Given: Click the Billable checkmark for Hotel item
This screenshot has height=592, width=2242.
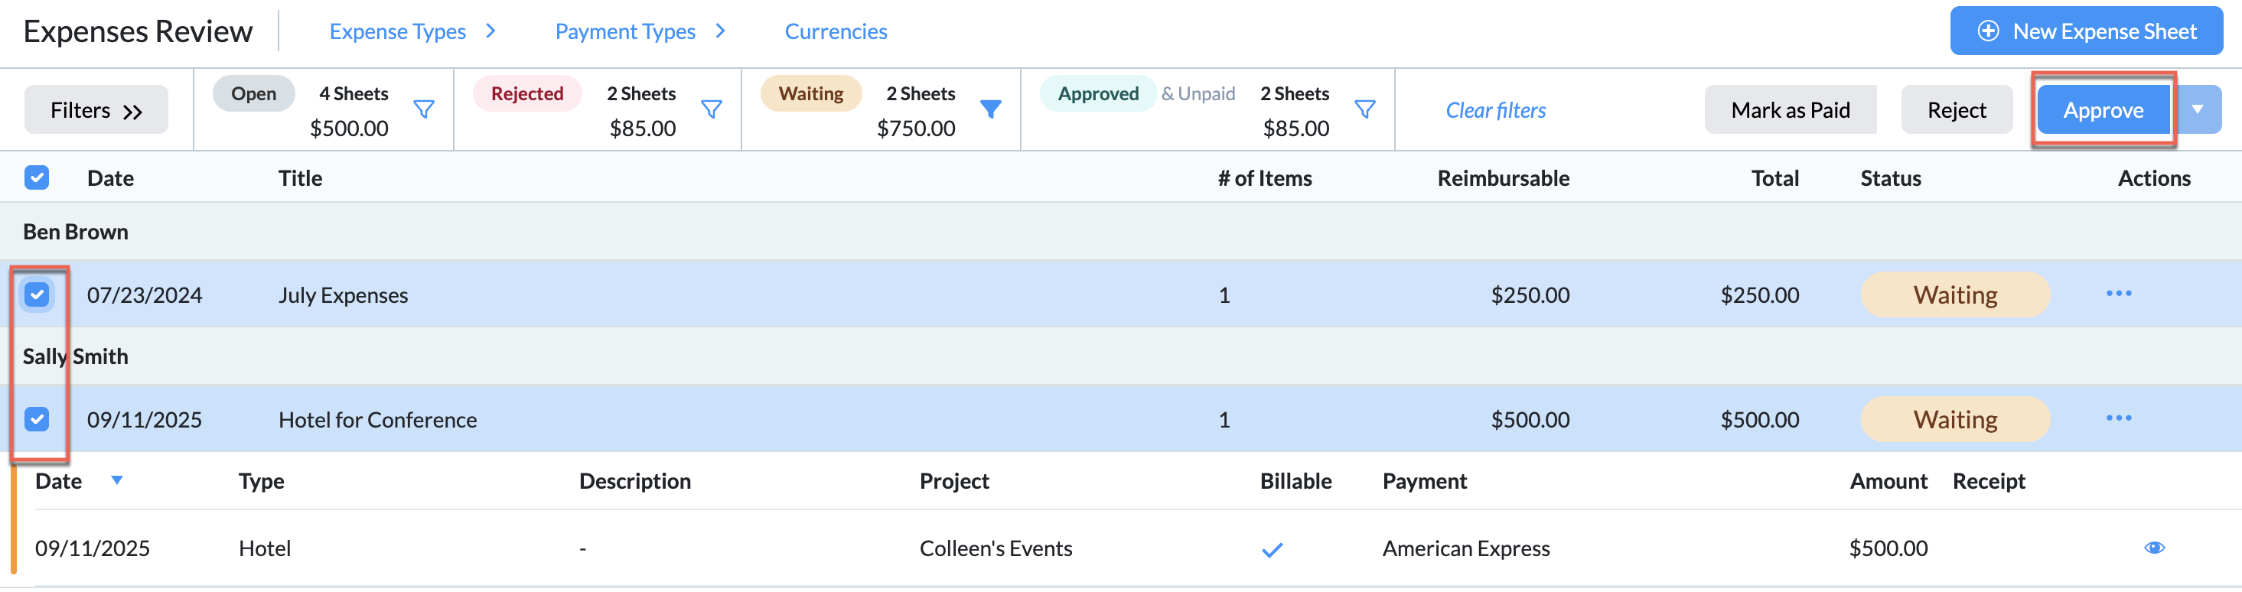Looking at the screenshot, I should [1272, 549].
